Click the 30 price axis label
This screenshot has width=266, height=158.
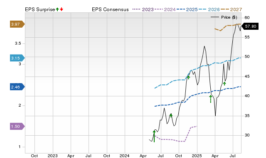click(247, 135)
